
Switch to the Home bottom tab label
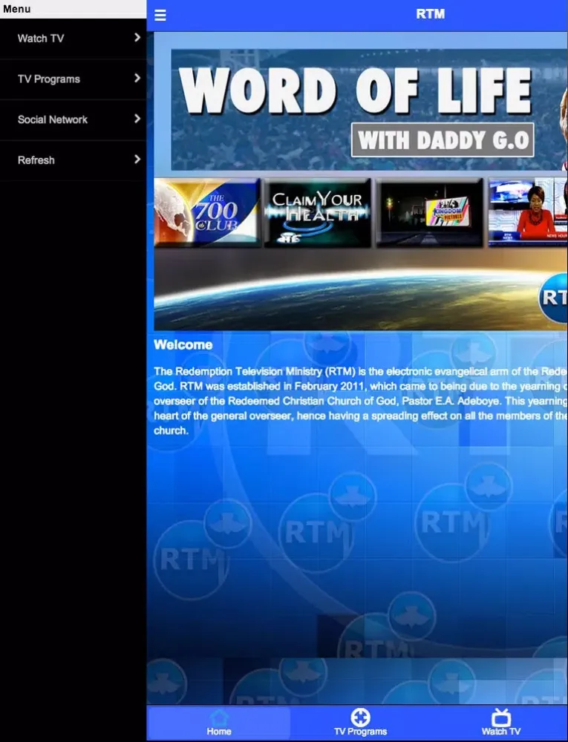point(219,731)
